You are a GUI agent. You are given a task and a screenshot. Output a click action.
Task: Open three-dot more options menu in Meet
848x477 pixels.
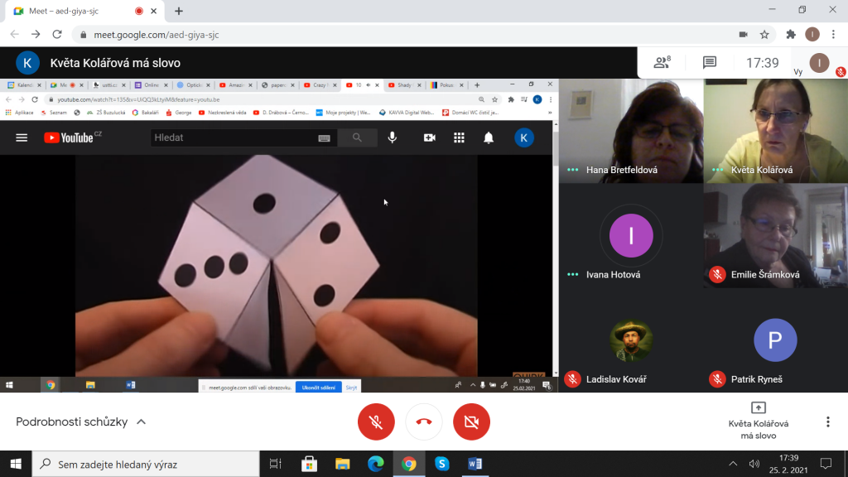[x=827, y=422]
